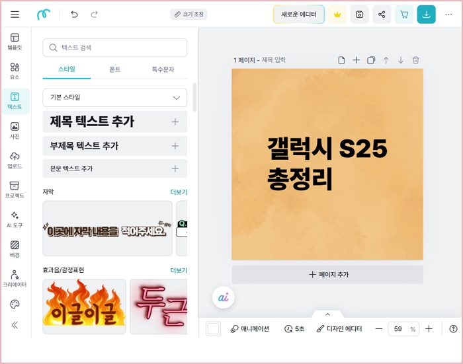This screenshot has height=364, width=463.
Task: Add 부제목 텍스트 추가 subheading text
Action: pos(115,146)
